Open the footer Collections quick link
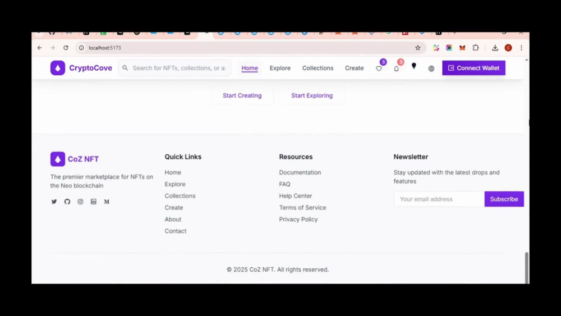This screenshot has width=561, height=316. (x=180, y=196)
